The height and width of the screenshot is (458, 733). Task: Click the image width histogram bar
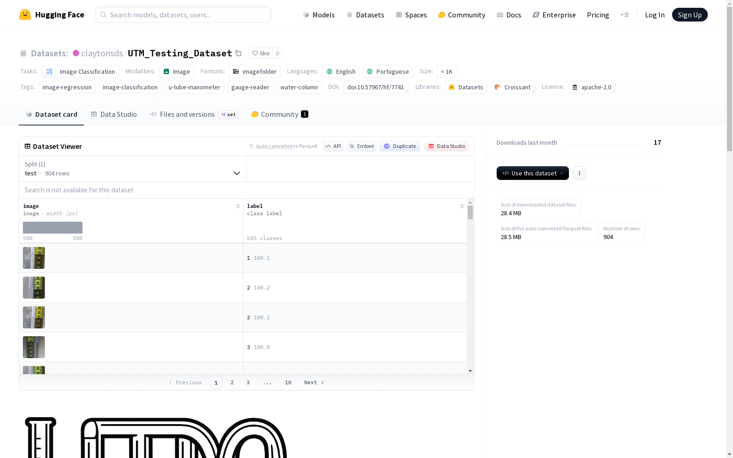pyautogui.click(x=53, y=228)
